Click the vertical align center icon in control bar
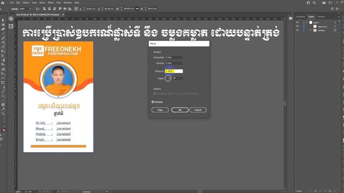Screen dimensions: 344x193 [x=65, y=9]
